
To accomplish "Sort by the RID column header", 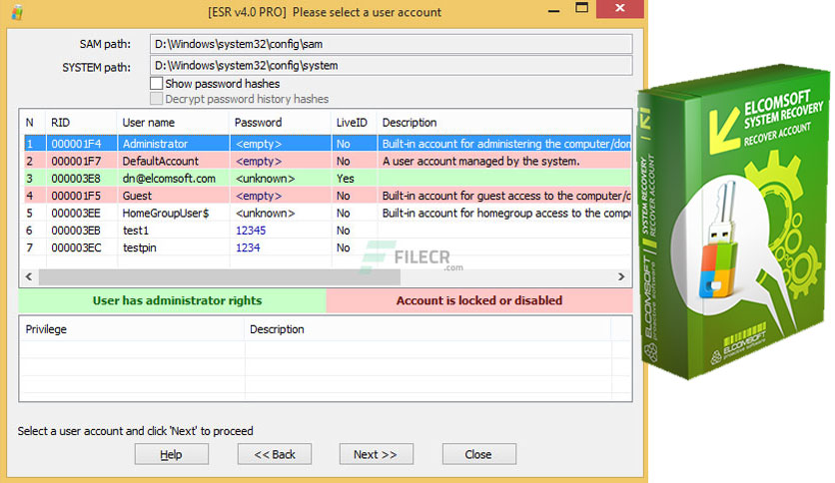I will point(60,123).
